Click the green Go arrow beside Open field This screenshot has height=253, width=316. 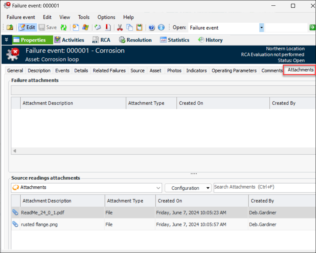[312, 28]
